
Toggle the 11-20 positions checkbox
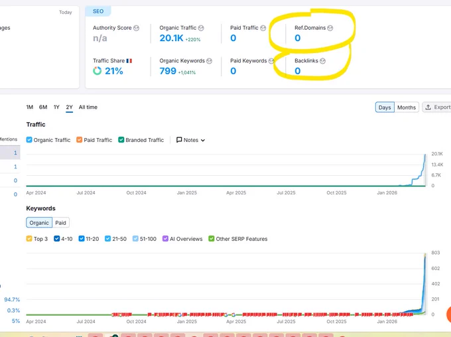coord(82,239)
